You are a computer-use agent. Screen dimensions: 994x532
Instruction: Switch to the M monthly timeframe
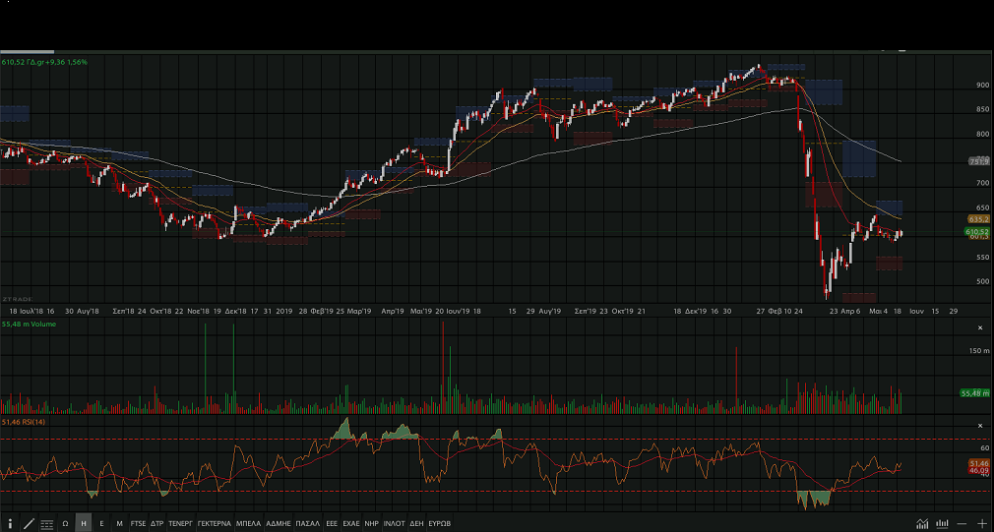coord(119,523)
